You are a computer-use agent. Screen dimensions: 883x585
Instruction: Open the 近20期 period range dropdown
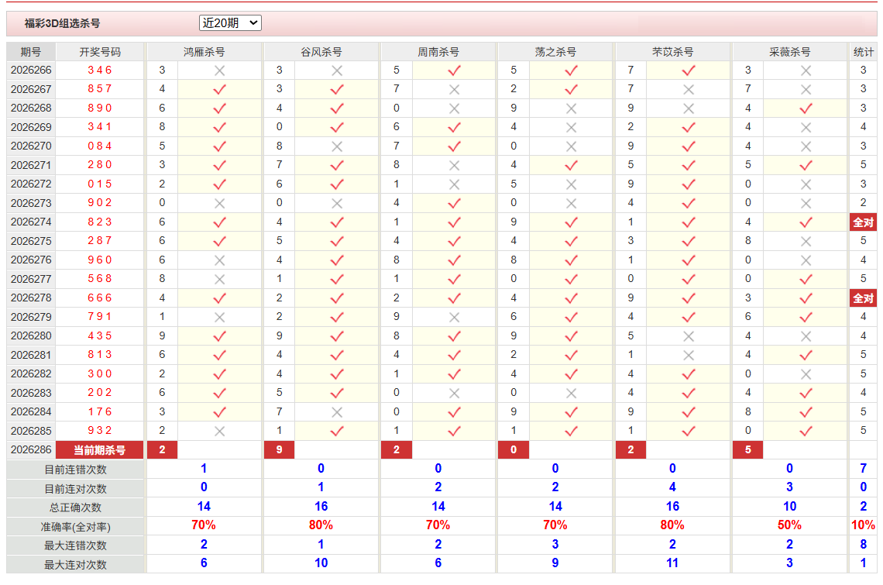click(x=230, y=23)
